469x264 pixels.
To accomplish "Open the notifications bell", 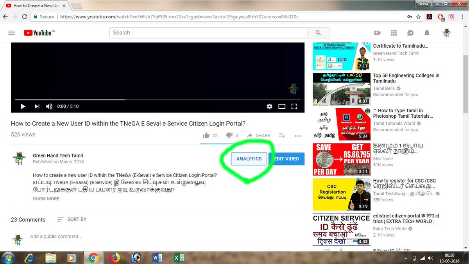I will pos(427,33).
